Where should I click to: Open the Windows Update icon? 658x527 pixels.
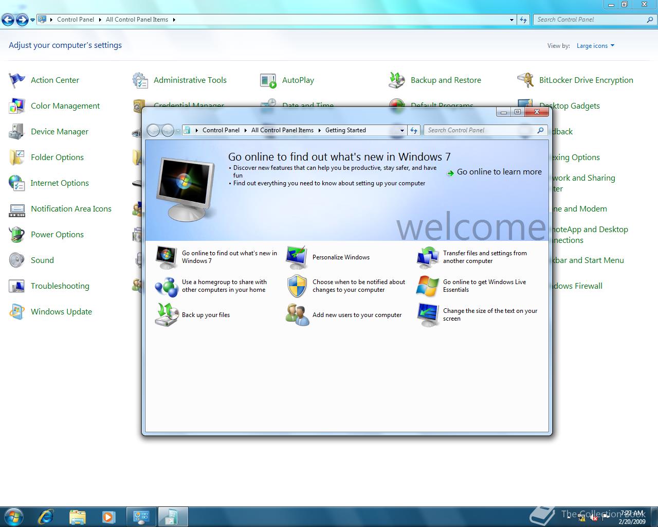click(x=17, y=311)
